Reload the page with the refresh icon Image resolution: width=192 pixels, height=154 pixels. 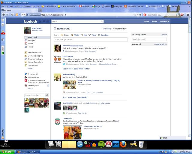(x=140, y=15)
